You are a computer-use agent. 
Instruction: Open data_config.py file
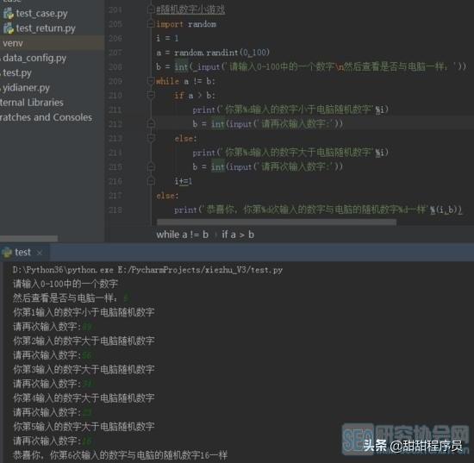[x=34, y=58]
